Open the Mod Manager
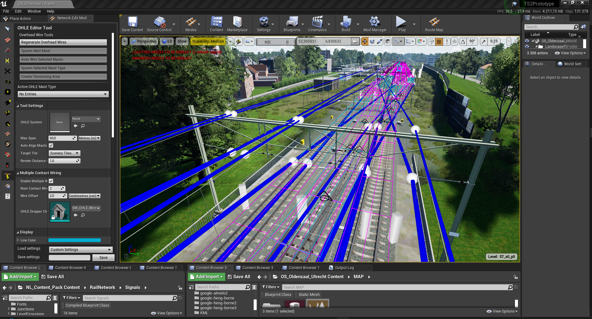Image resolution: width=592 pixels, height=319 pixels. coord(375,24)
